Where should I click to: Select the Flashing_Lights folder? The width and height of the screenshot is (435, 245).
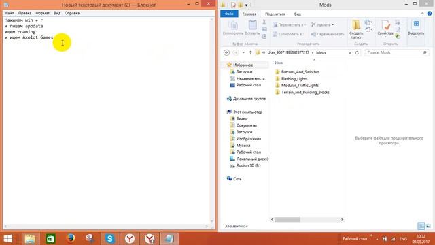click(294, 79)
